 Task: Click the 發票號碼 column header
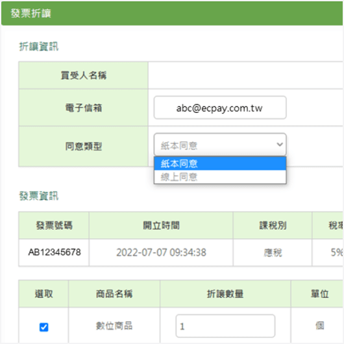(x=54, y=225)
